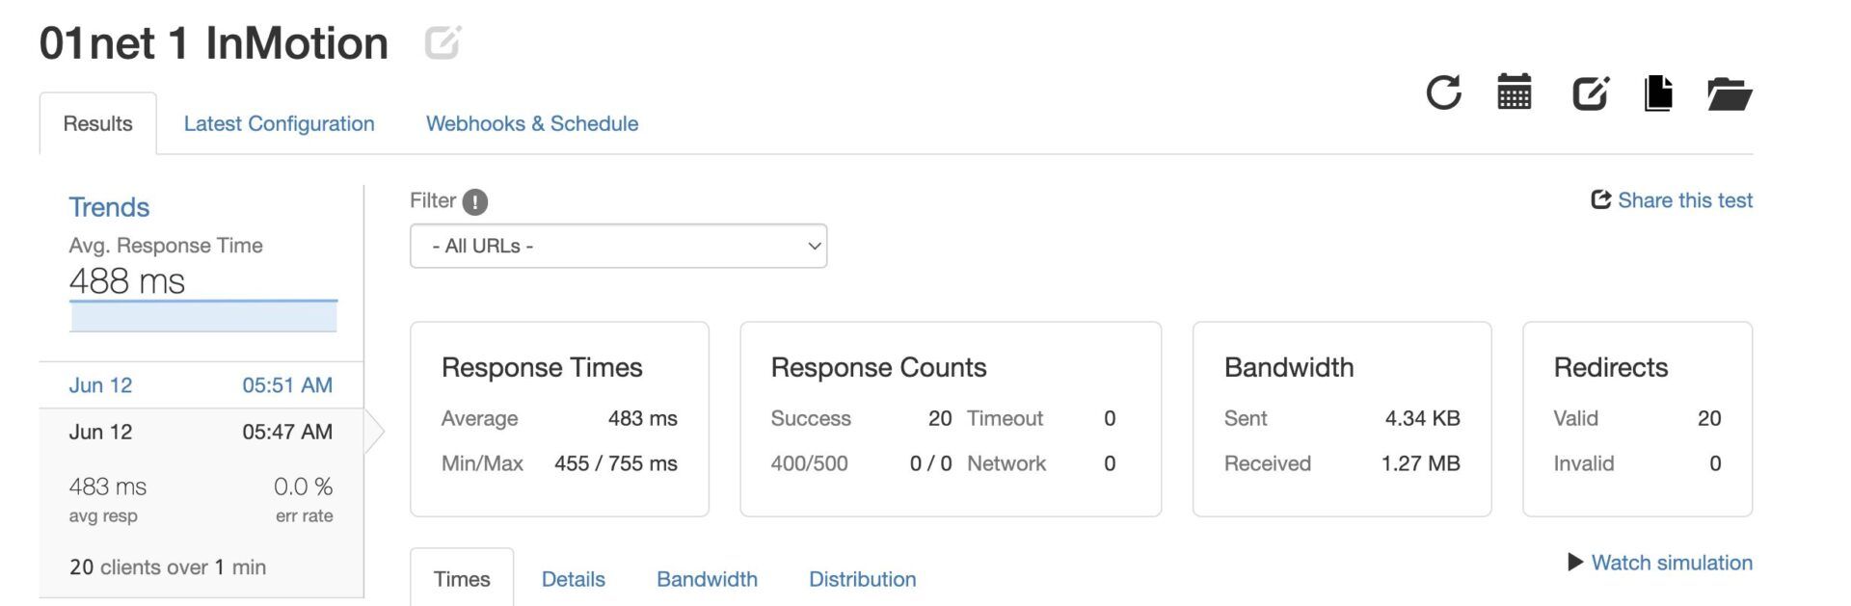Select the Jun 12 05:51 AM run
The height and width of the screenshot is (606, 1851).
tap(201, 385)
